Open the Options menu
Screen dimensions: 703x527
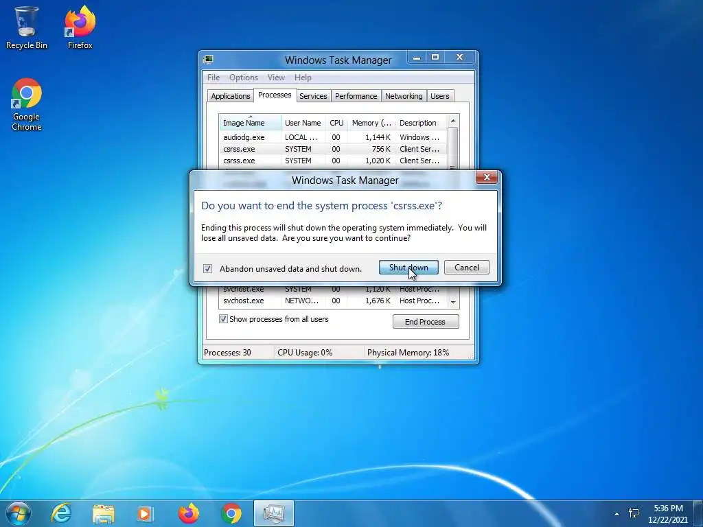[244, 78]
